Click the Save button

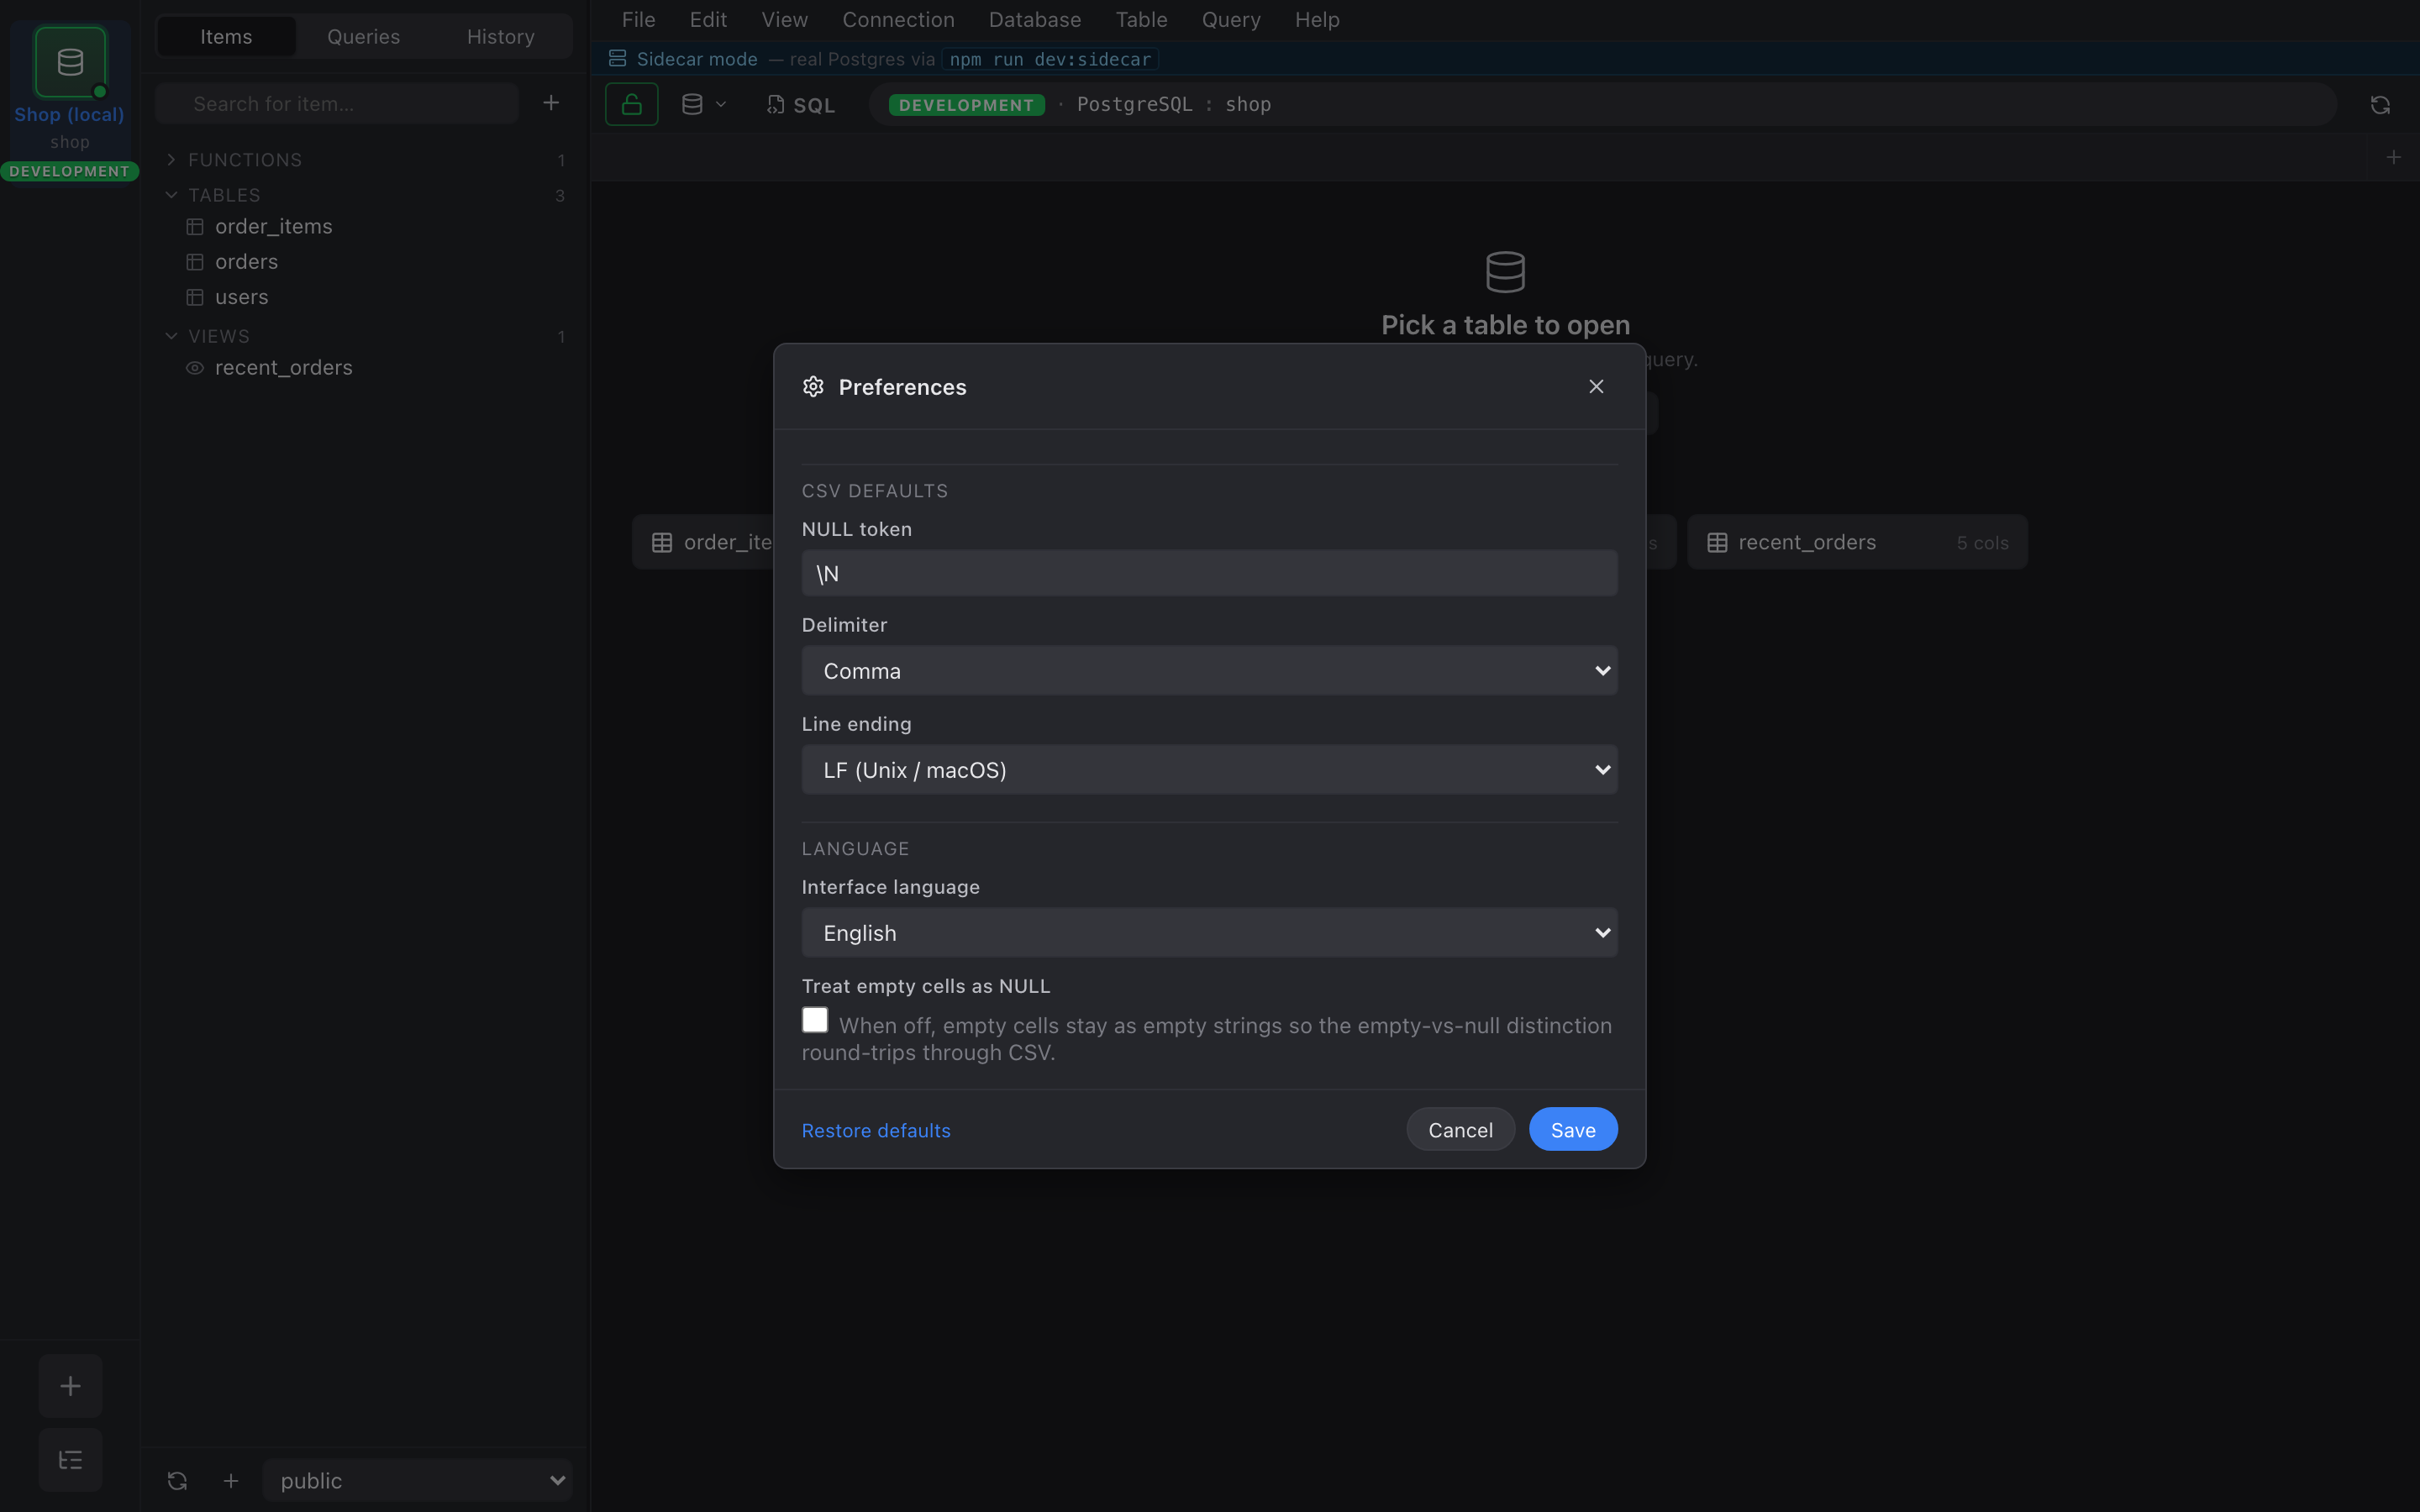point(1573,1130)
